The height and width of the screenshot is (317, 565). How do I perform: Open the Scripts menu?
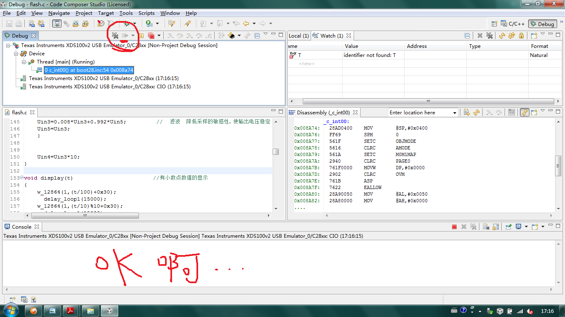coord(146,13)
